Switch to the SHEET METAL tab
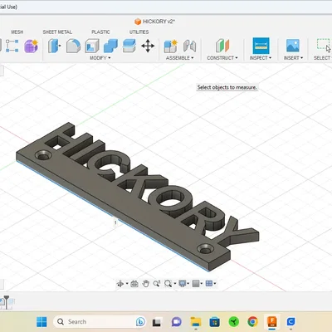 click(x=57, y=32)
